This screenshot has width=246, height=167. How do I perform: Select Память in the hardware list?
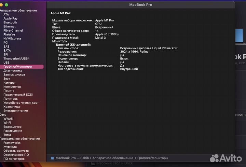click(9, 90)
